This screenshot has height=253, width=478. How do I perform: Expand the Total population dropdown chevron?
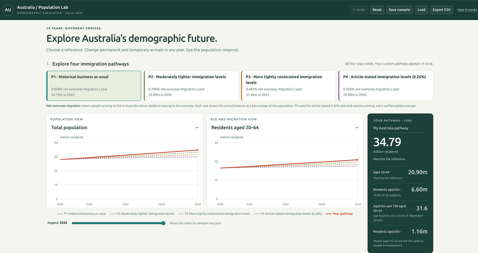[x=197, y=127]
